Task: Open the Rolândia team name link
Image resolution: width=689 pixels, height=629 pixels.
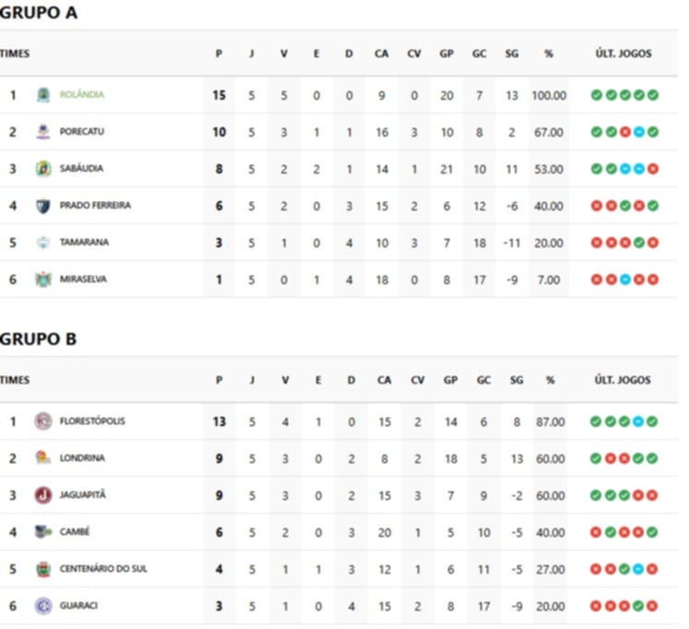Action: 82,95
